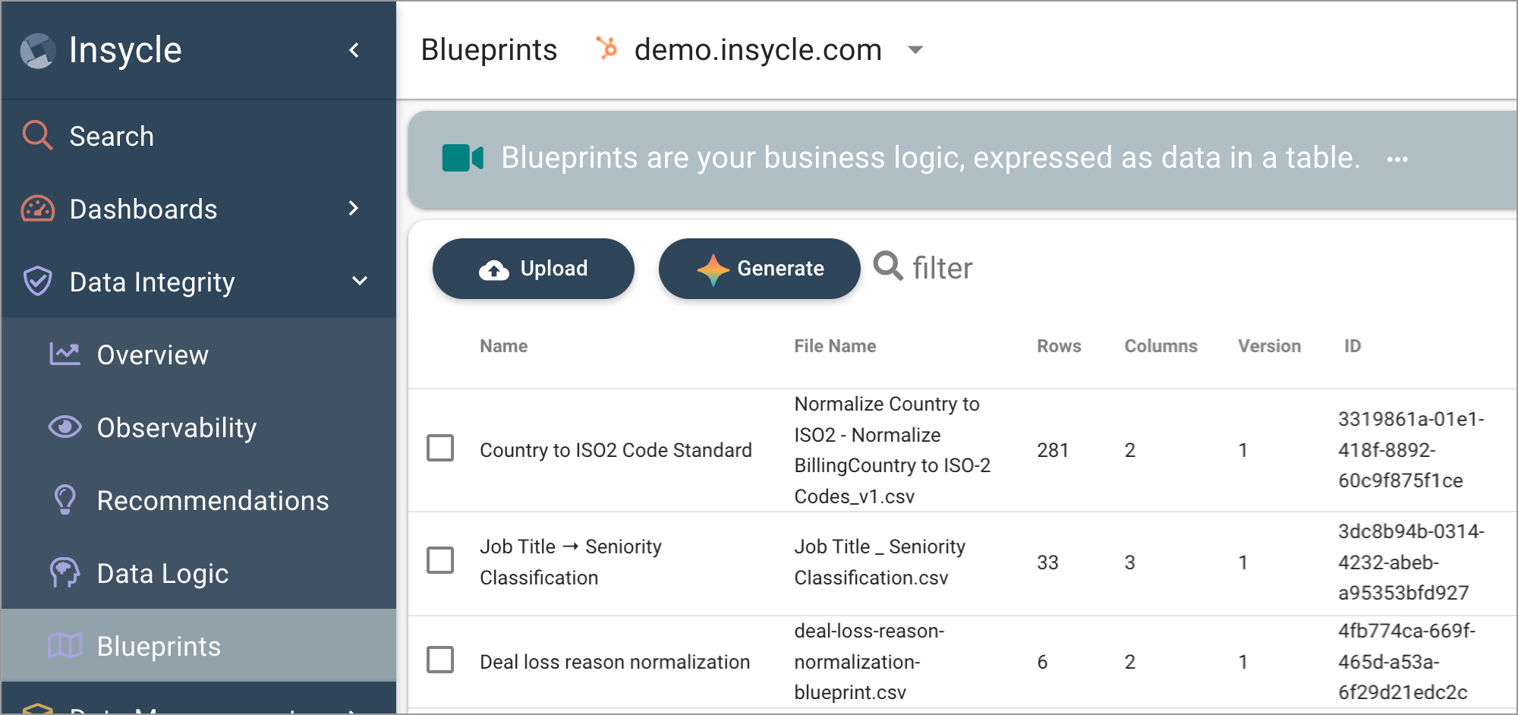Viewport: 1518px width, 715px height.
Task: Select the Job Title Seniority Classification checkbox
Action: (440, 561)
